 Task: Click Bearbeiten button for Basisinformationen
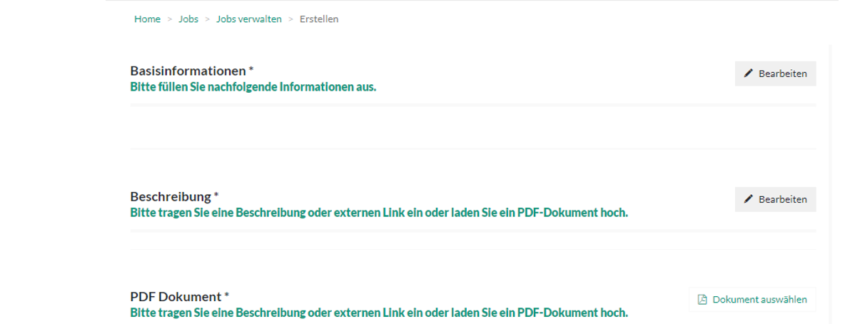click(775, 74)
